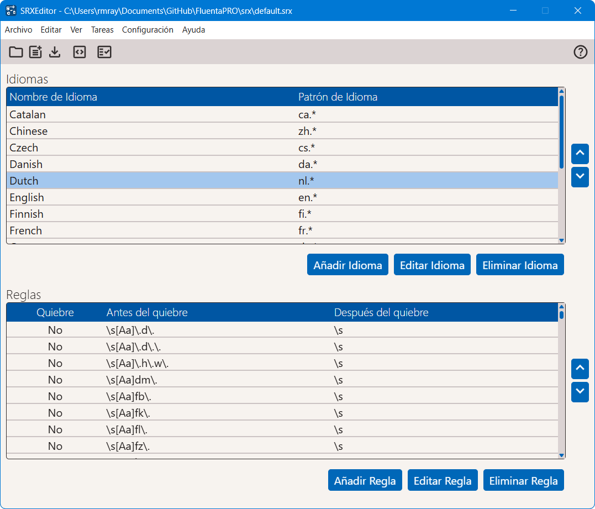Select the Danish language row
595x509 pixels.
point(282,164)
